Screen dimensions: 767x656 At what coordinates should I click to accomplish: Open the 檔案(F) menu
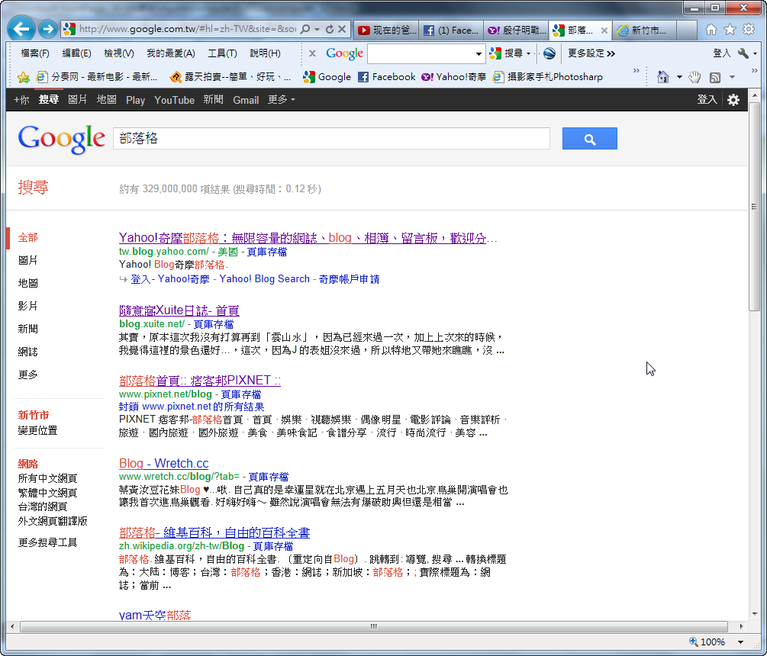pyautogui.click(x=35, y=53)
